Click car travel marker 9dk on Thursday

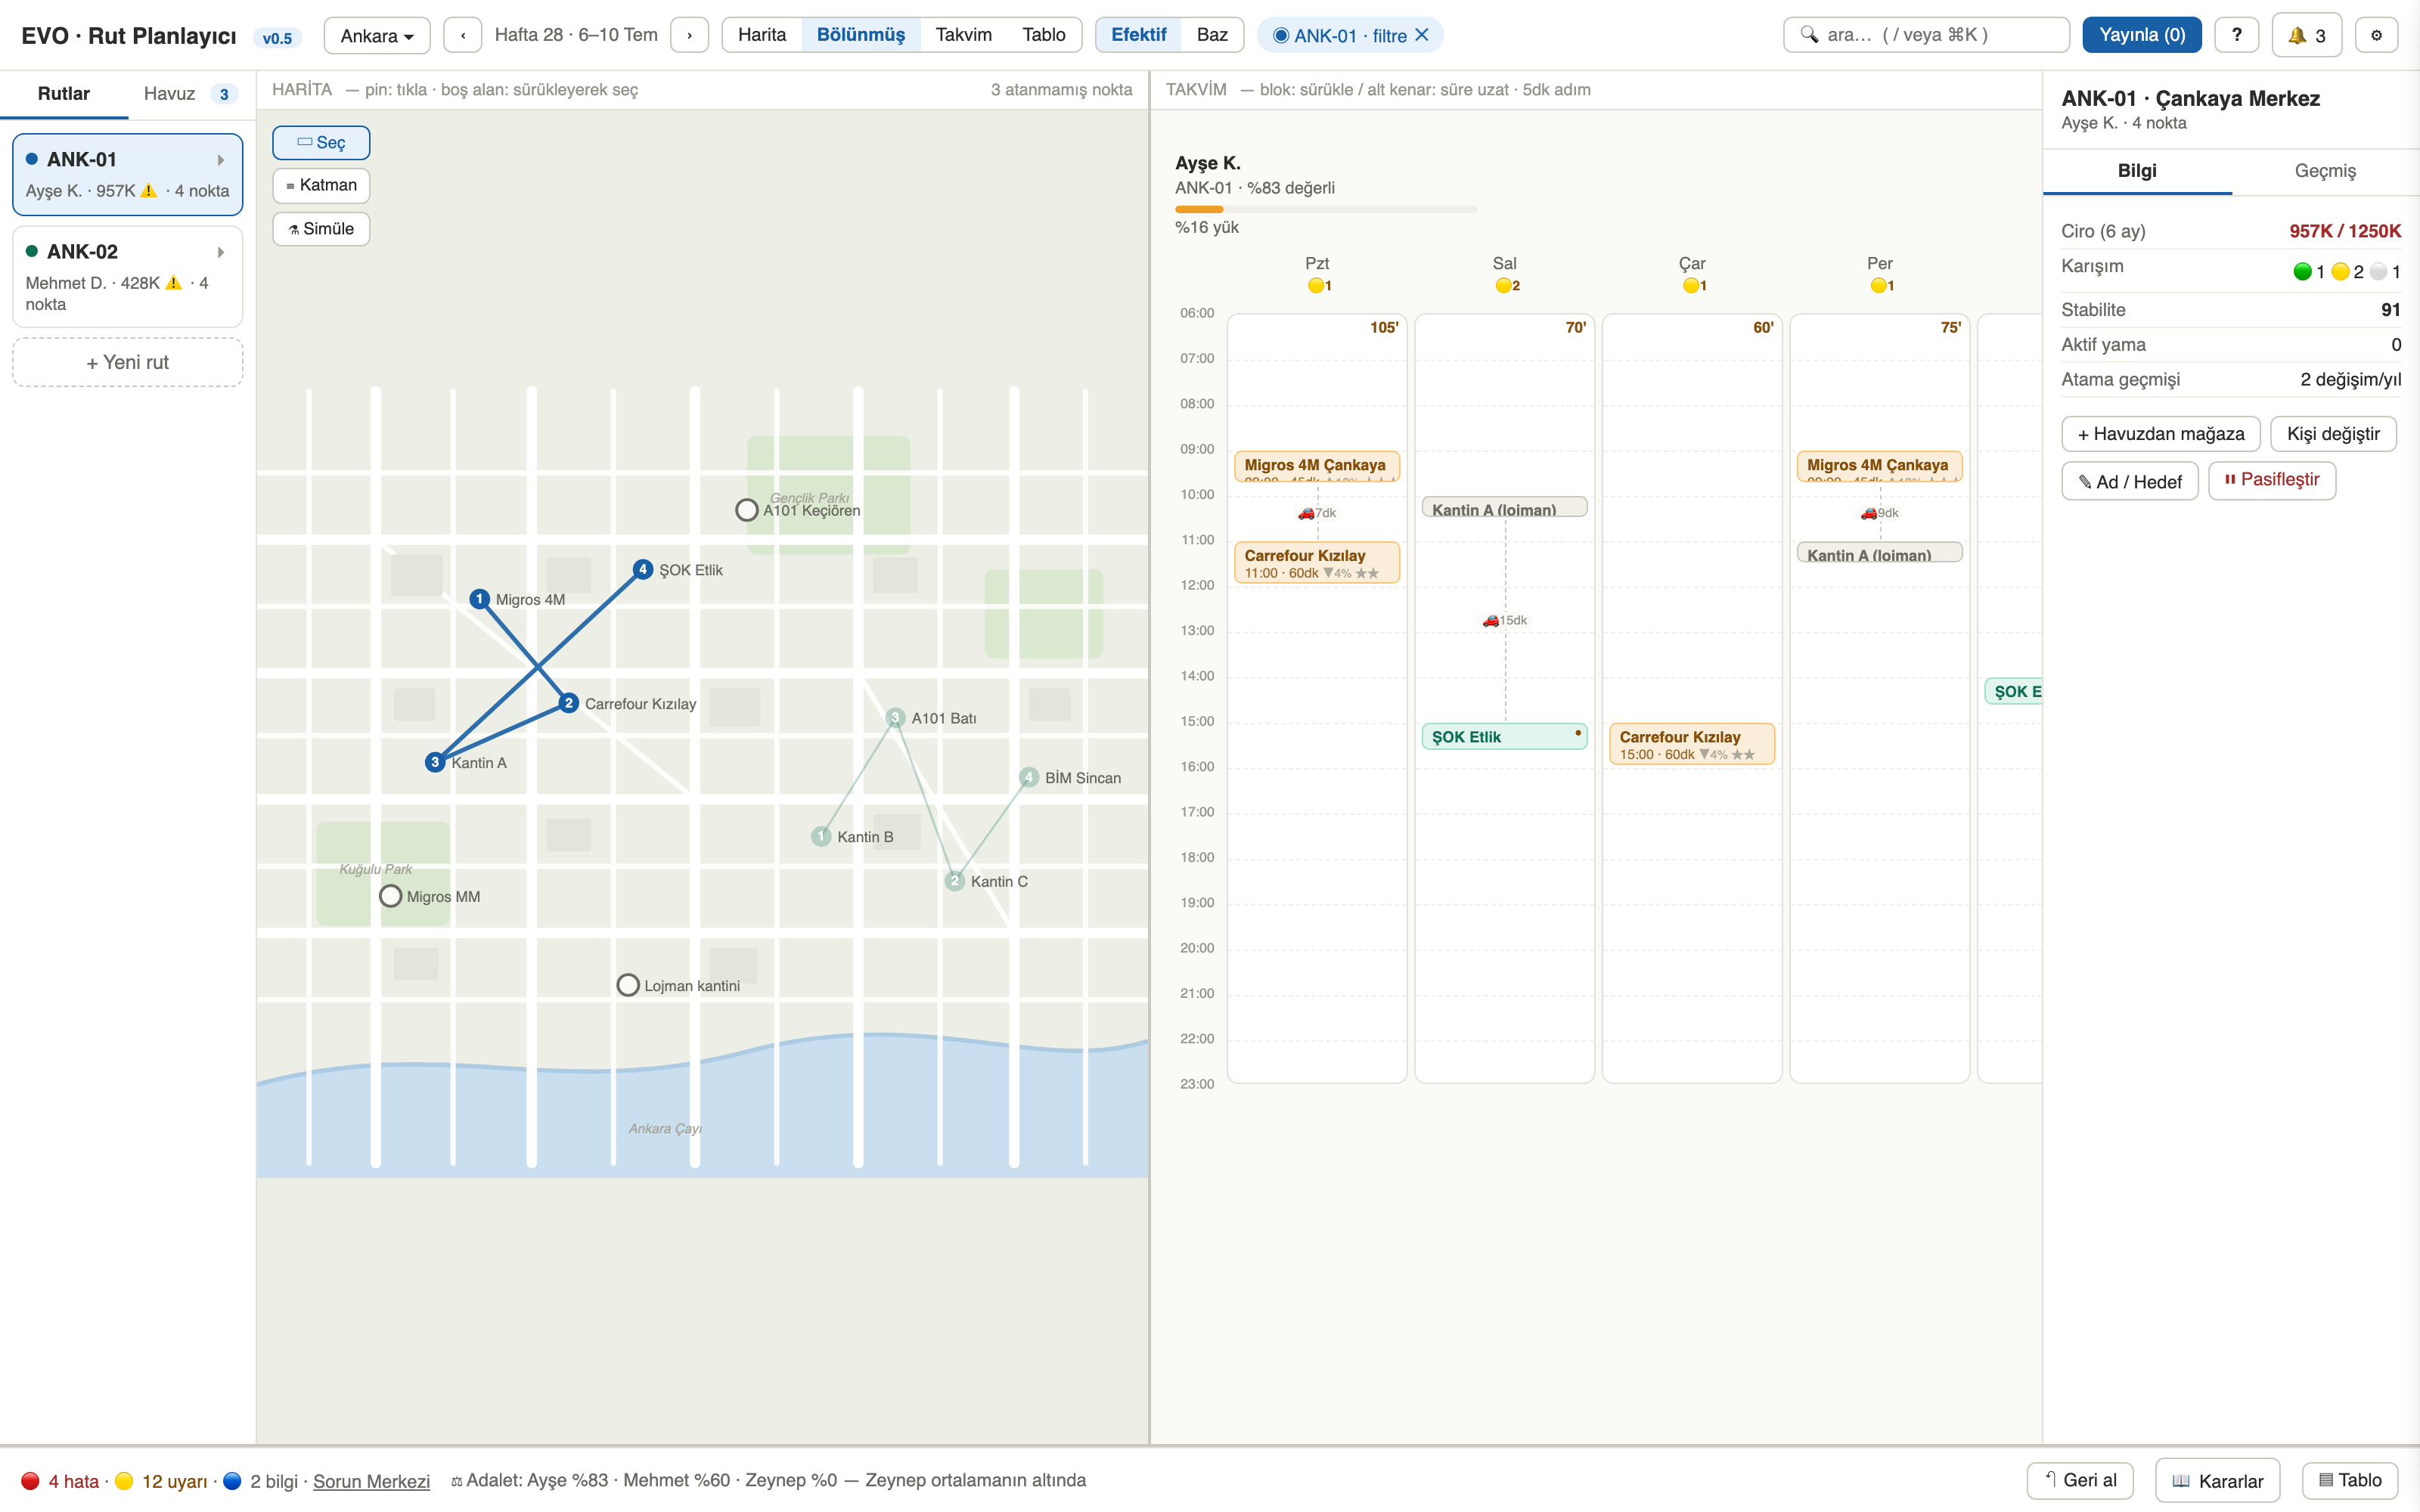[x=1879, y=513]
